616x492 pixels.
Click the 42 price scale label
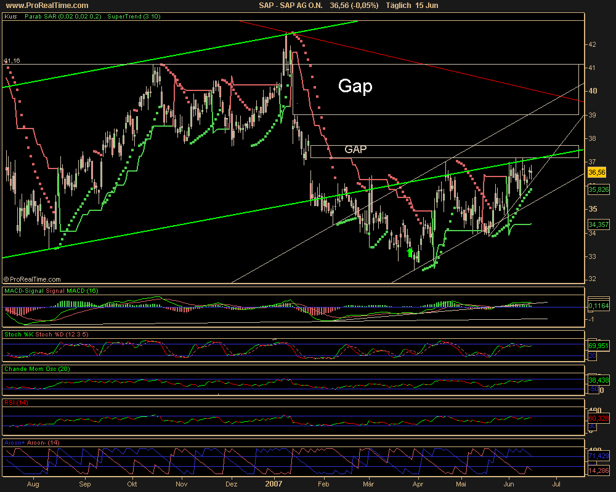[x=592, y=45]
